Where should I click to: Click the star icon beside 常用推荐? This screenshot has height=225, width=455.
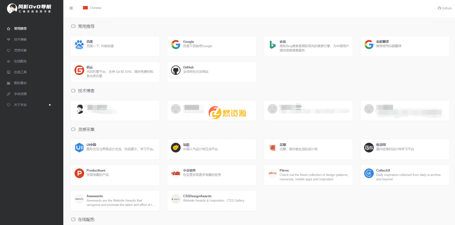click(9, 29)
